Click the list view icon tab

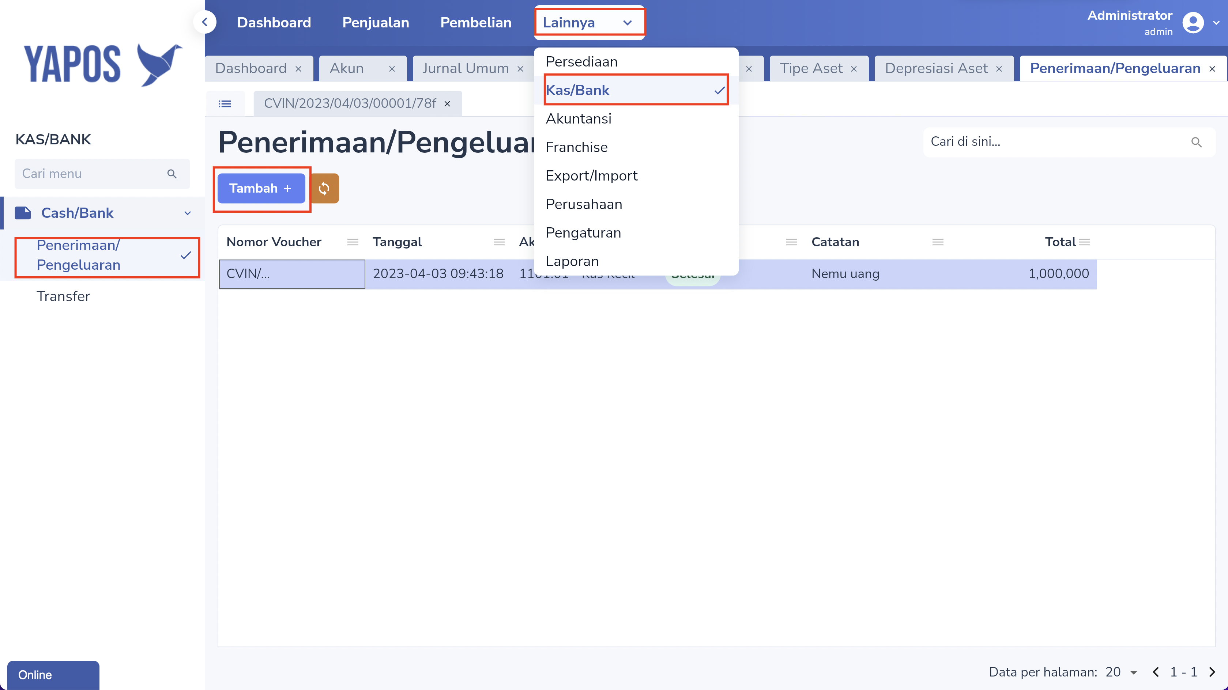pos(225,103)
